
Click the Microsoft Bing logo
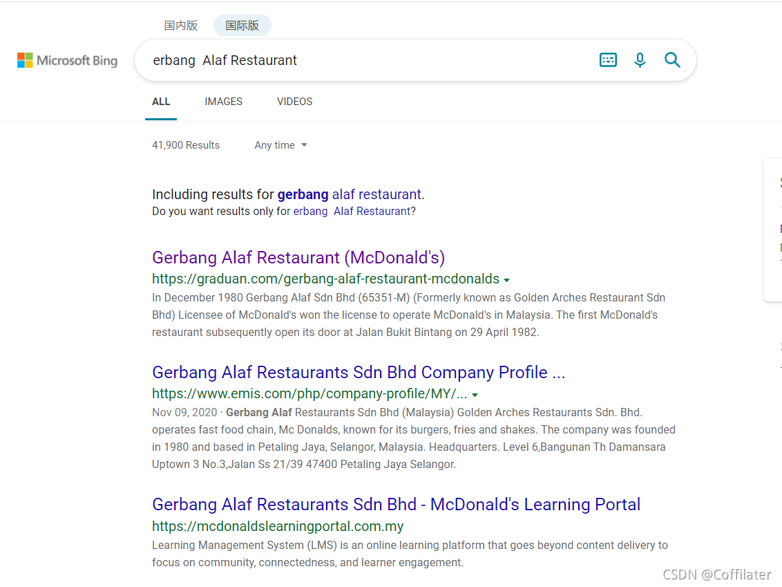67,60
